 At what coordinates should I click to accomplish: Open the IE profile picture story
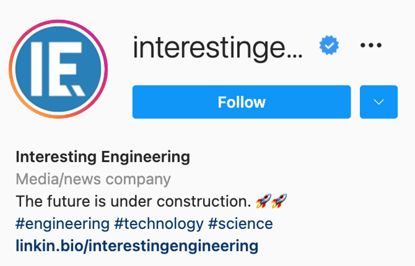(x=58, y=69)
